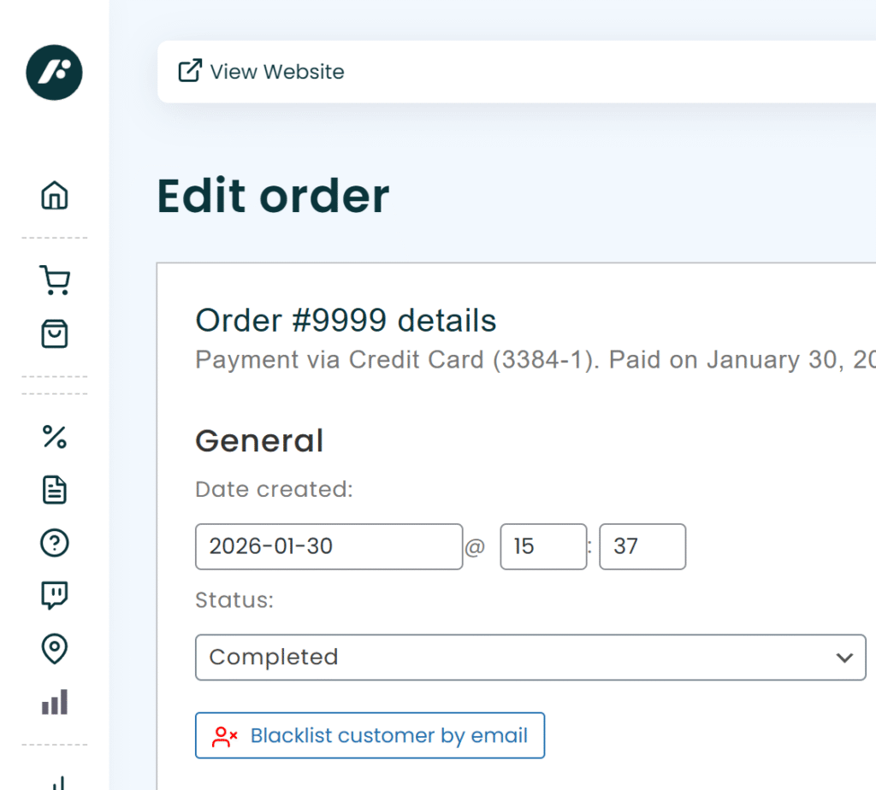This screenshot has width=876, height=790.
Task: Click the partially visible bottom sidebar icon
Action: click(55, 782)
